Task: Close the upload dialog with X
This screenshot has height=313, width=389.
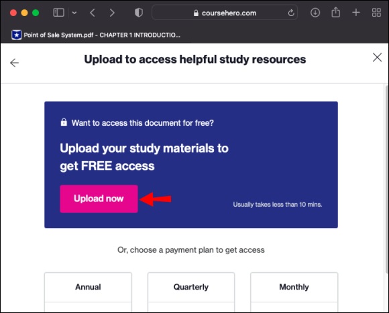Action: (x=377, y=58)
